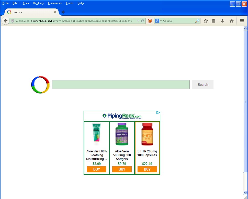Open the Help menu

pyautogui.click(x=81, y=3)
